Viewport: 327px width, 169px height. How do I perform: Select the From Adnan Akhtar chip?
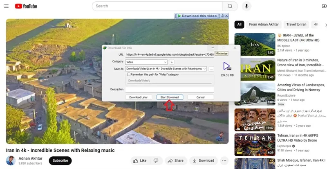pos(264,25)
